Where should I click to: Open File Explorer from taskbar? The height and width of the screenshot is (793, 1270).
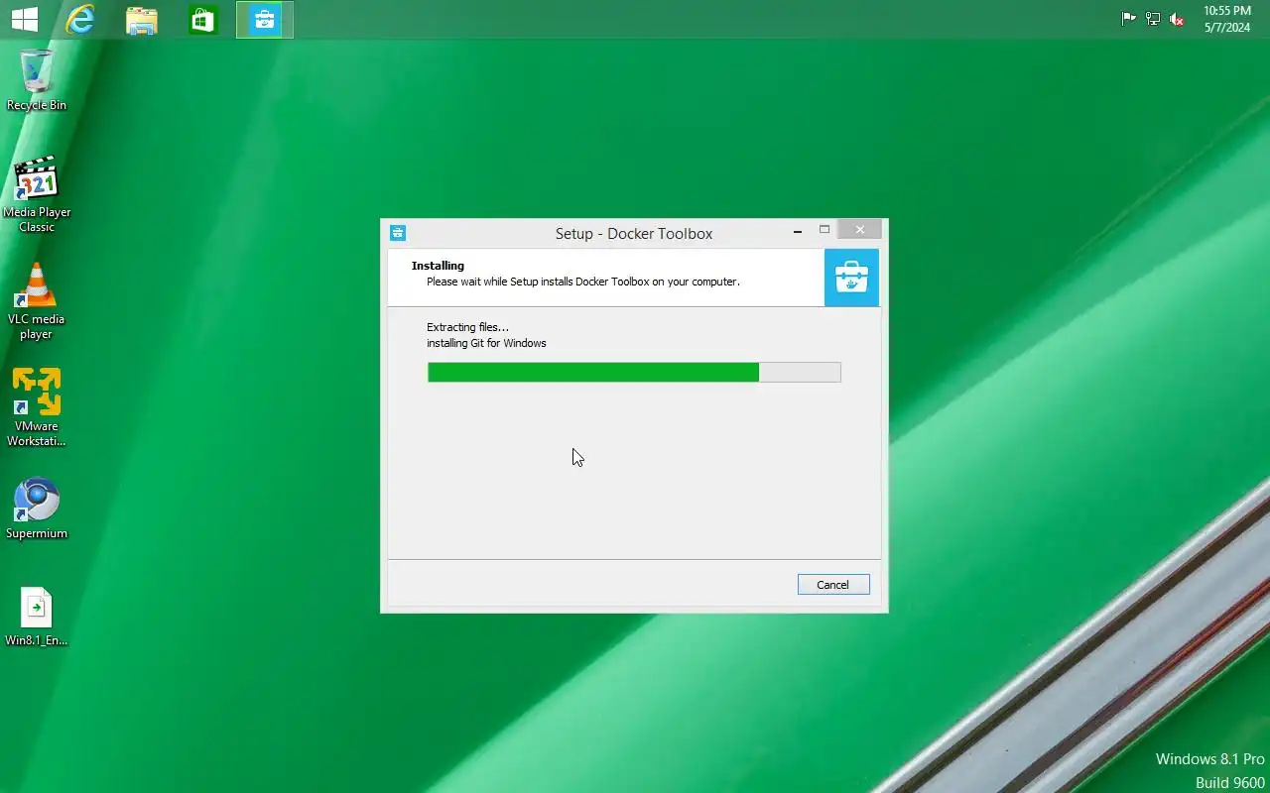pos(142,20)
